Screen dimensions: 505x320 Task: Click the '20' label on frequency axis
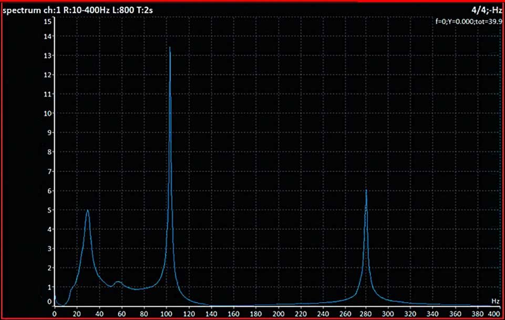[77, 314]
